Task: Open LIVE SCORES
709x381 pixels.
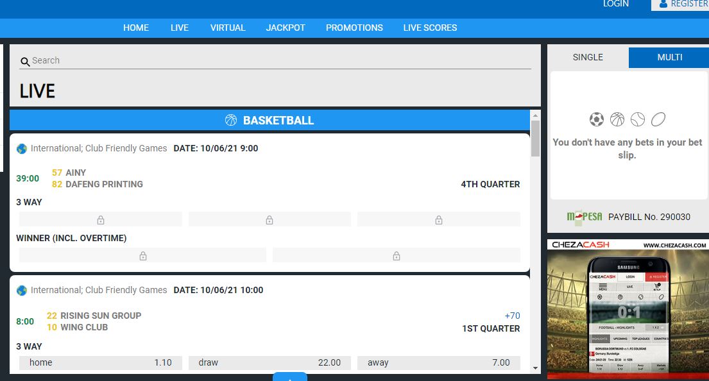Action: point(430,28)
